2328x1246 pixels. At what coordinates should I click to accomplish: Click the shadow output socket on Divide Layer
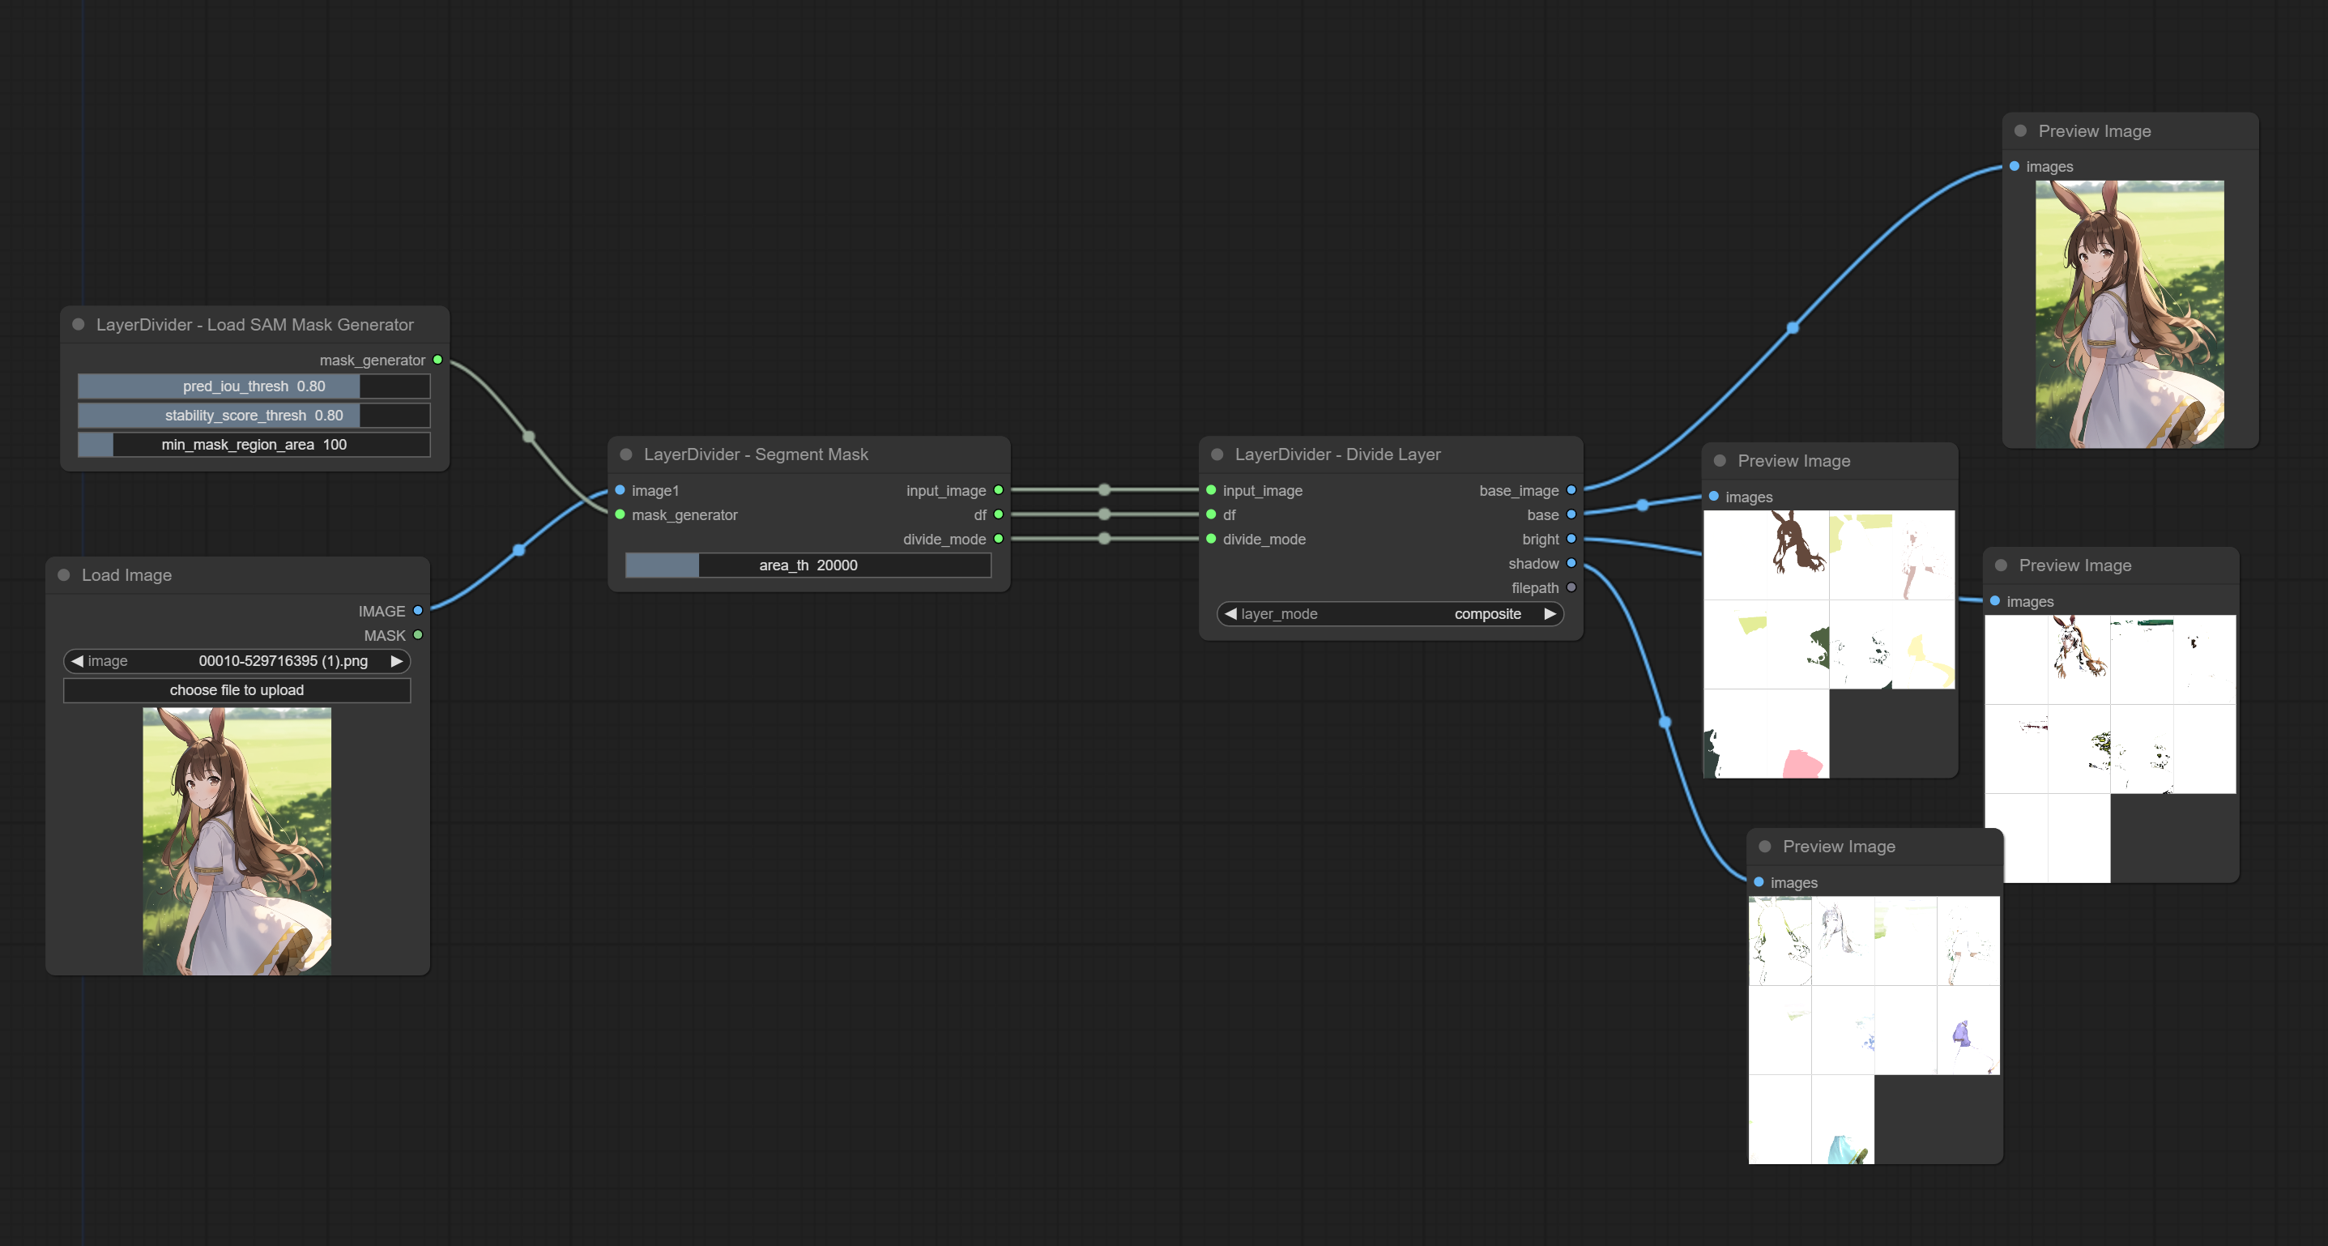(1571, 563)
